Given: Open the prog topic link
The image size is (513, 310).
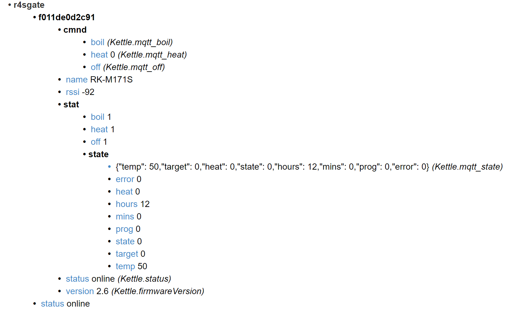Looking at the screenshot, I should pyautogui.click(x=124, y=229).
